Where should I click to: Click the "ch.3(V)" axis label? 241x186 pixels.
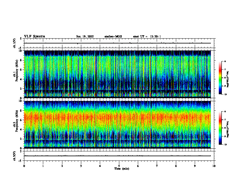(x=15, y=156)
